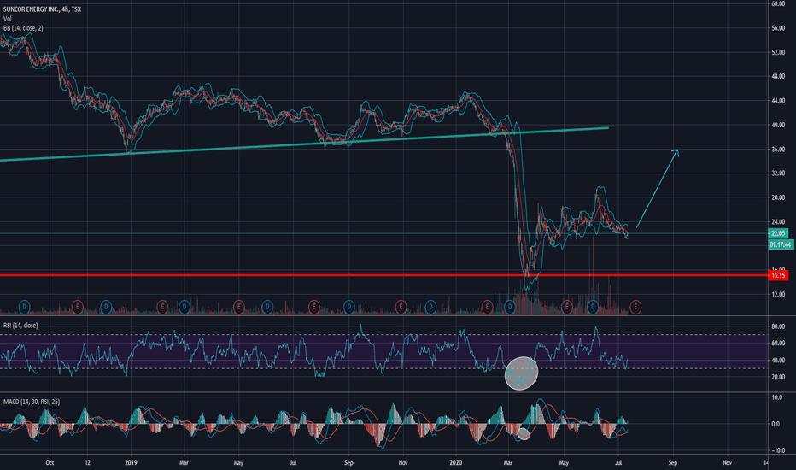Click the 12 date label on time axis
This screenshot has height=470, width=796.
(87, 463)
